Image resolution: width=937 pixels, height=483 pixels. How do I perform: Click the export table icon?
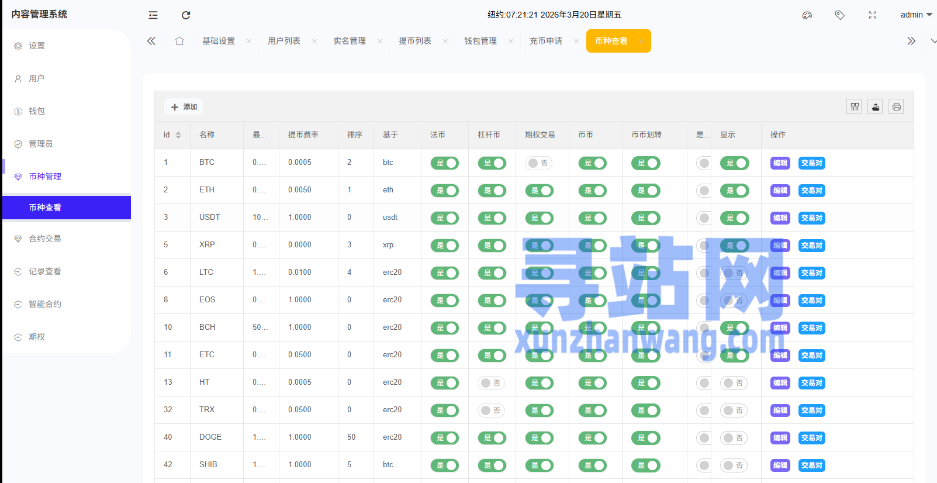click(x=876, y=106)
